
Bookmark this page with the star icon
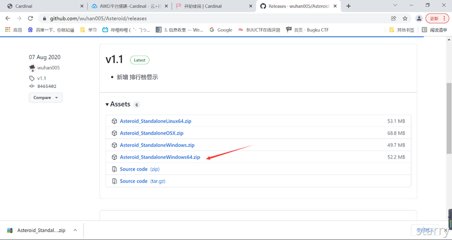tap(405, 18)
